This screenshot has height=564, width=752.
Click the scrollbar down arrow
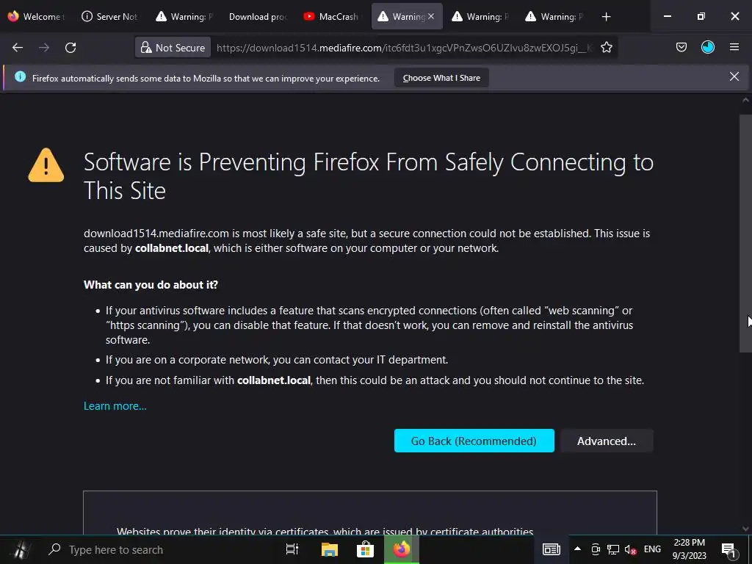745,529
